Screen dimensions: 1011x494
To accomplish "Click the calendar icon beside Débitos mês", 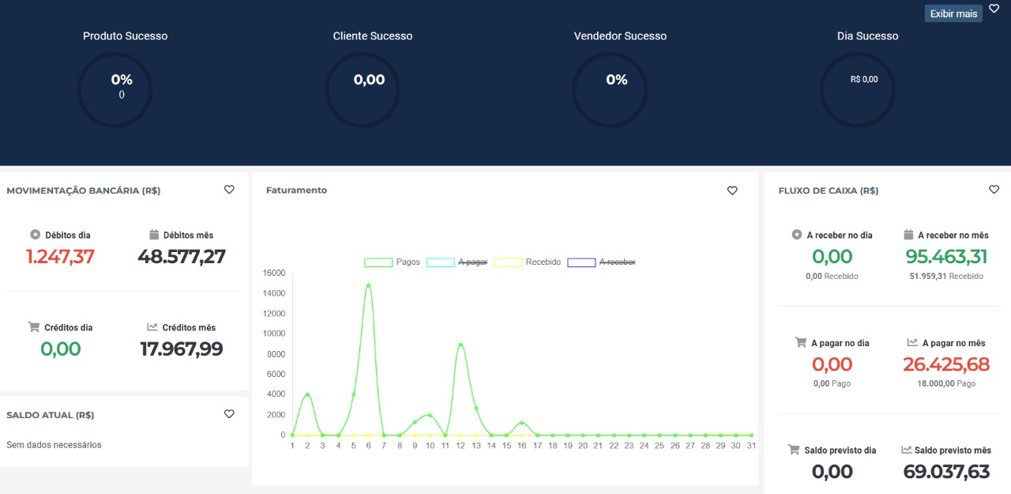I will coord(154,235).
